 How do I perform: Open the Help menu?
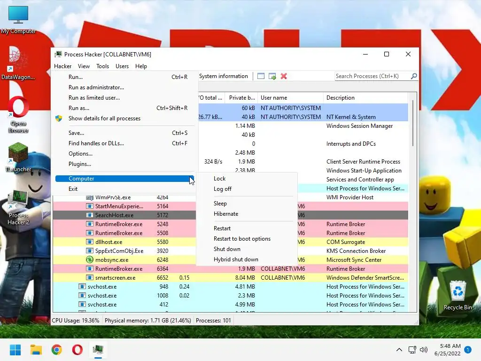141,66
